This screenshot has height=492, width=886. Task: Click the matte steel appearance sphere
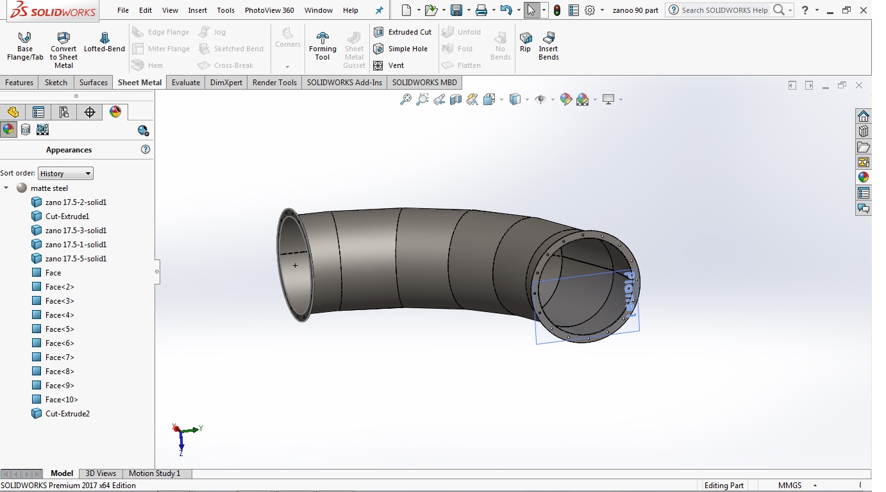click(x=22, y=188)
